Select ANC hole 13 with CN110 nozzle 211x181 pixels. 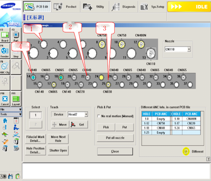point(151,53)
